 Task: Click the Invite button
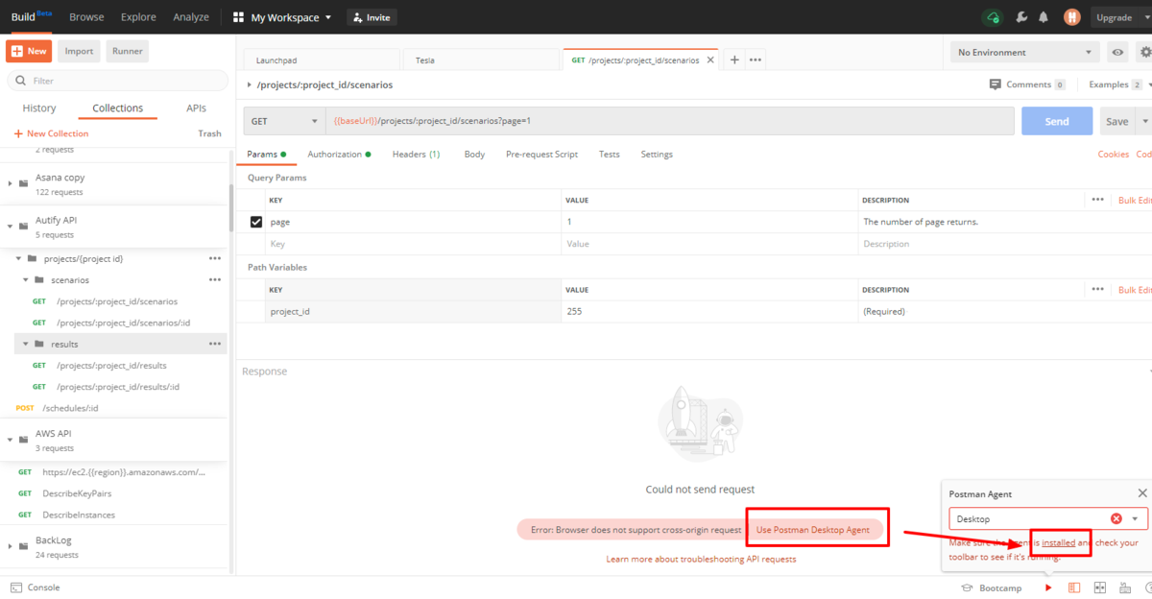click(372, 17)
